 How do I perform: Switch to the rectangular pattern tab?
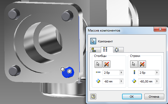pyautogui.click(x=107, y=50)
